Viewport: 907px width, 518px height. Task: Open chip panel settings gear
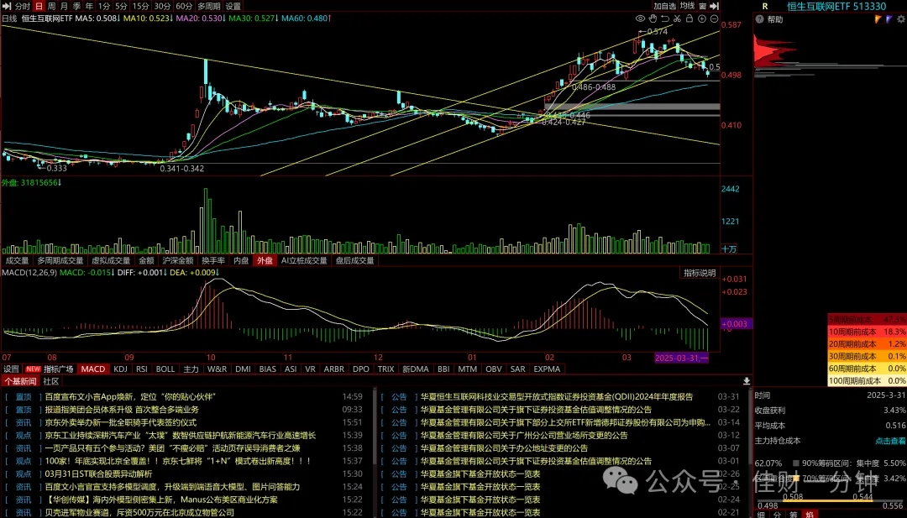(900, 19)
